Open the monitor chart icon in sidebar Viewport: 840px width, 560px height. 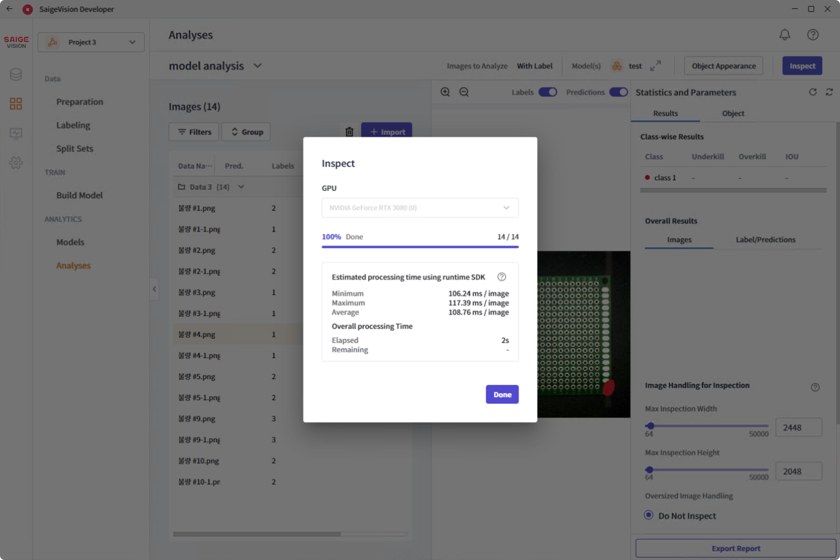[x=16, y=134]
